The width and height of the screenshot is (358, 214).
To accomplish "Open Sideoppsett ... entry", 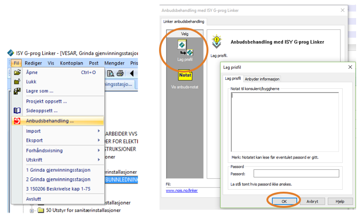I will click(x=58, y=111).
